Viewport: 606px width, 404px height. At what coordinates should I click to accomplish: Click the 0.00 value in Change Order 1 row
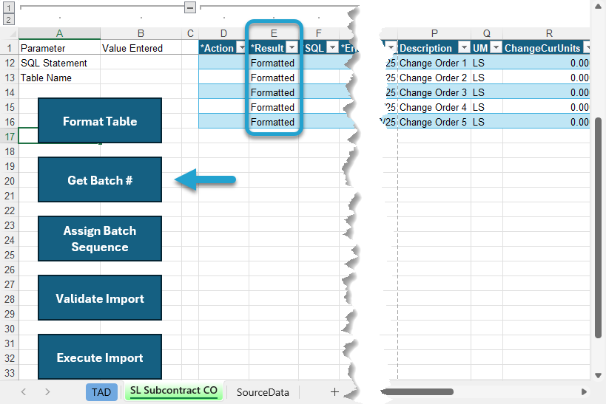coord(546,63)
